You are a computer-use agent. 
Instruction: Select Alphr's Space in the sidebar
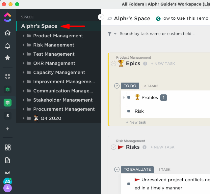click(x=39, y=26)
